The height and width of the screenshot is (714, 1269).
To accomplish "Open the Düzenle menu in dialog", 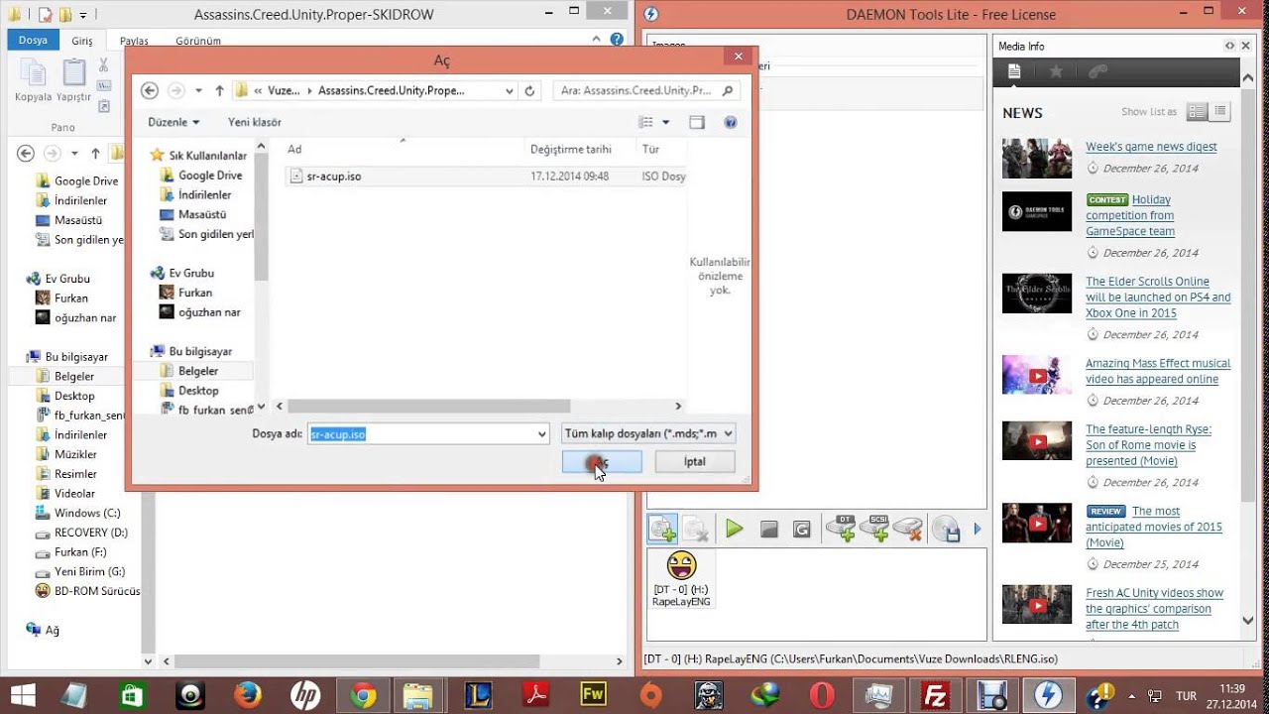I will [173, 122].
